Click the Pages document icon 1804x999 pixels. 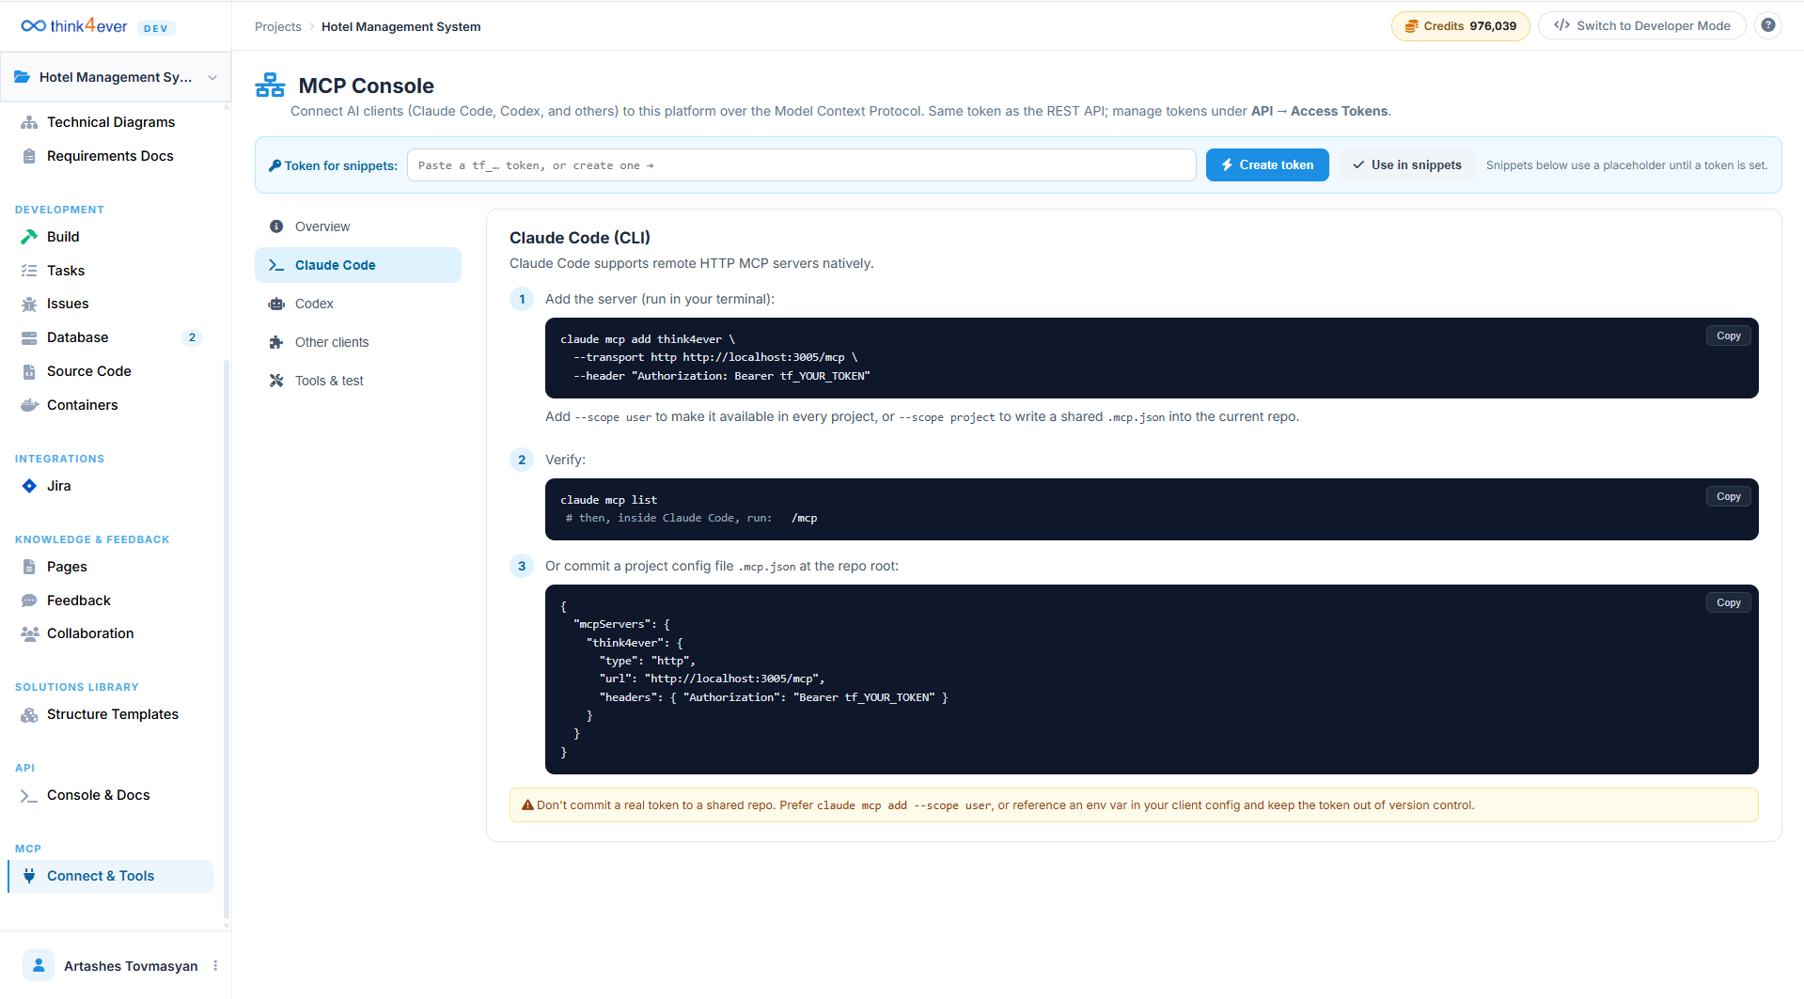click(29, 567)
